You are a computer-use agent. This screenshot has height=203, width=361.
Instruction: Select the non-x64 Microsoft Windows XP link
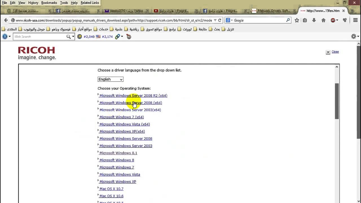coord(118,182)
